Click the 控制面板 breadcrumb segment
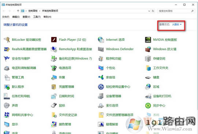 (x=33, y=11)
